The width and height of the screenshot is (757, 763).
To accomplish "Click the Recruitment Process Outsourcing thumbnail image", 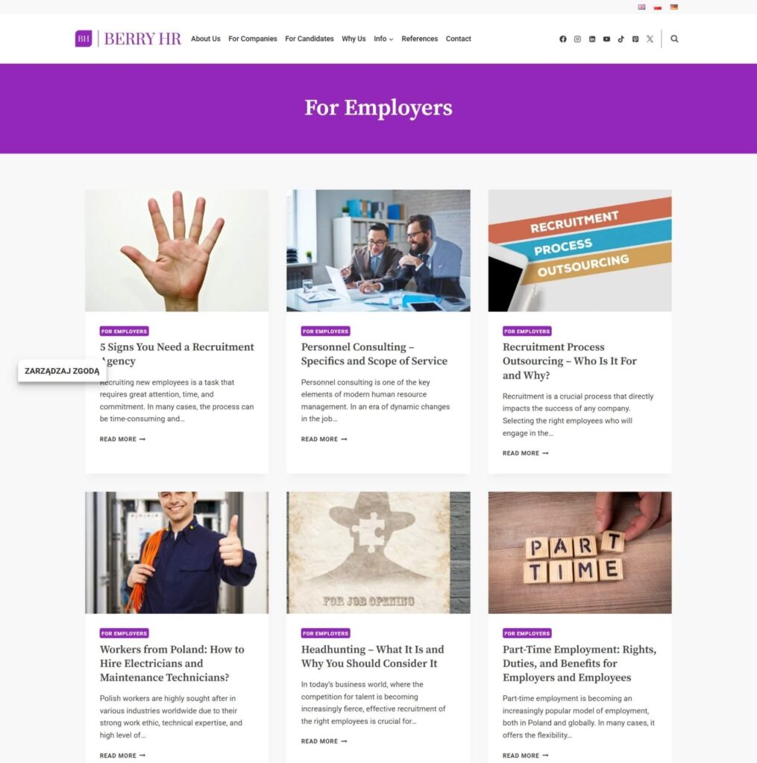I will (x=579, y=250).
